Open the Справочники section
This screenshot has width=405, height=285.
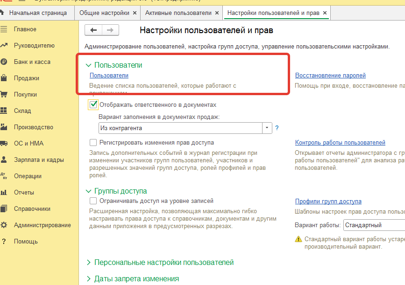click(x=32, y=209)
